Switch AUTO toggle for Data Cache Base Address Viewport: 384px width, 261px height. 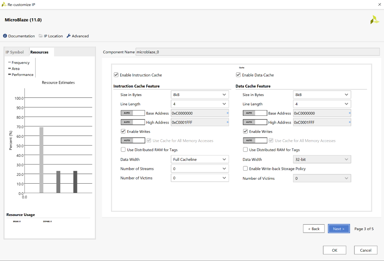(255, 113)
